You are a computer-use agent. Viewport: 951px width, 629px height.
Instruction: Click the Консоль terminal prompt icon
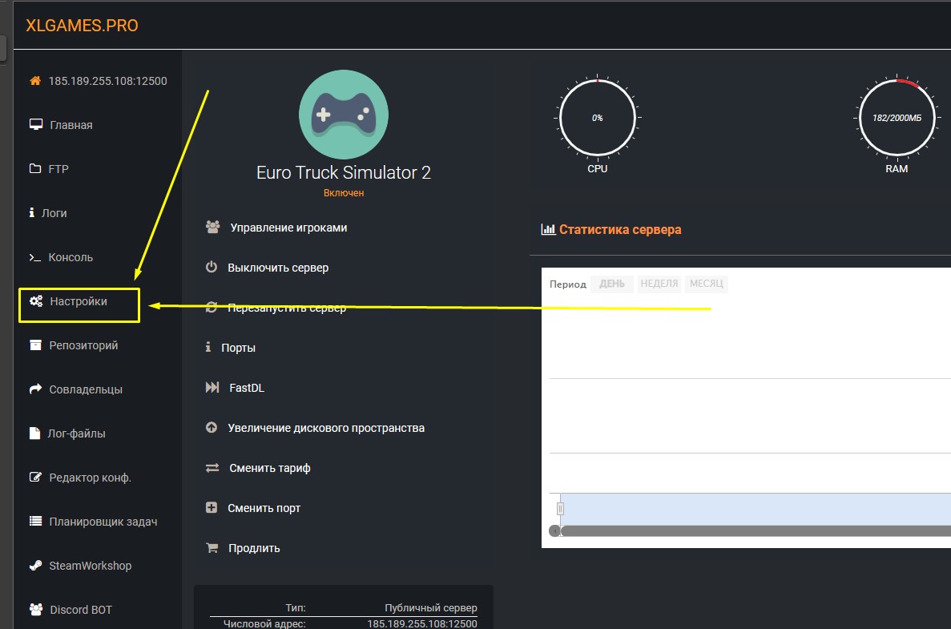pyautogui.click(x=35, y=257)
